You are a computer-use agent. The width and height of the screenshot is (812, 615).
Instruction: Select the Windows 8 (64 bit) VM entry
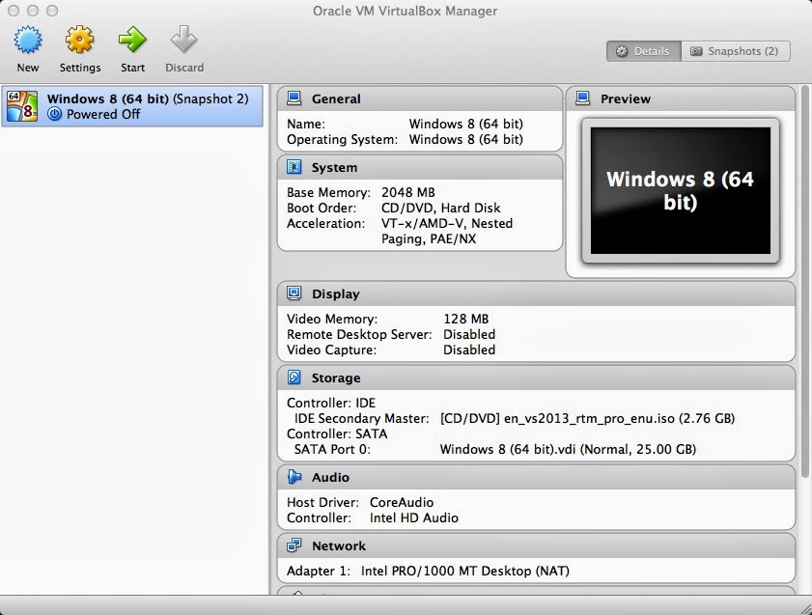tap(132, 106)
